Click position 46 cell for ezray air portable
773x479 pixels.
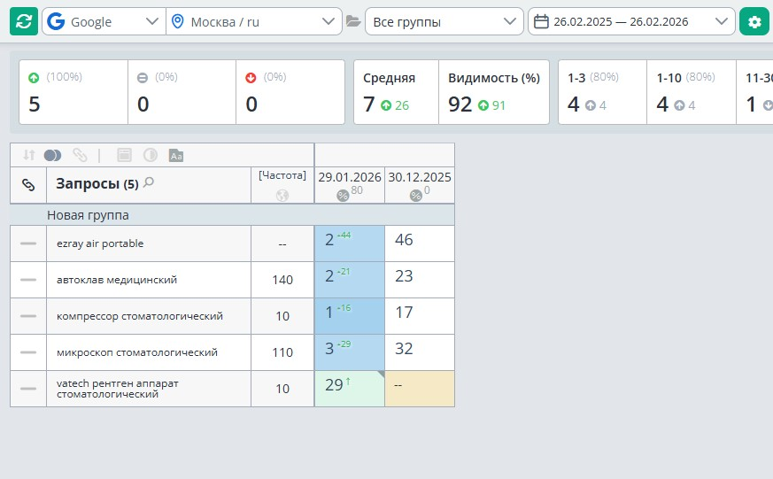click(x=420, y=243)
